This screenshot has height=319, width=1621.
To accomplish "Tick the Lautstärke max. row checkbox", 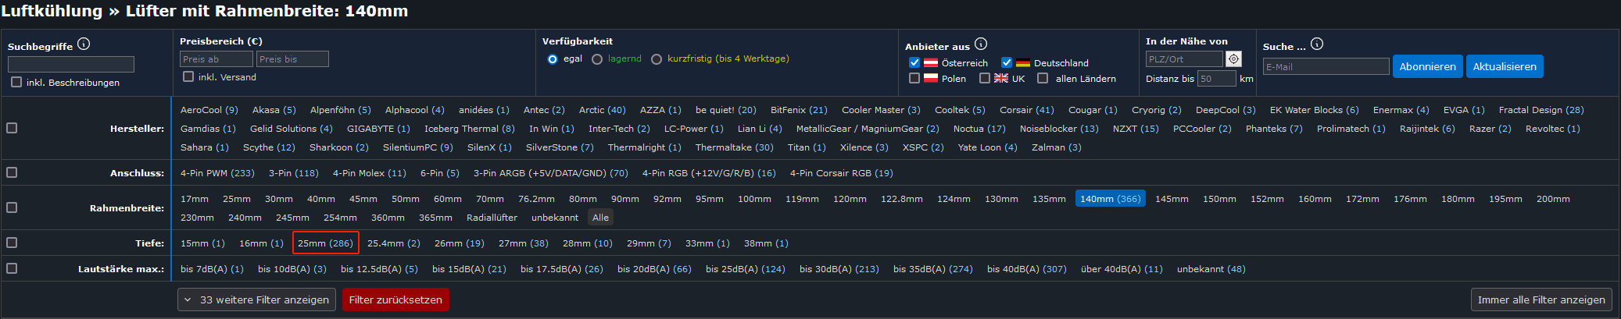I will tap(12, 268).
